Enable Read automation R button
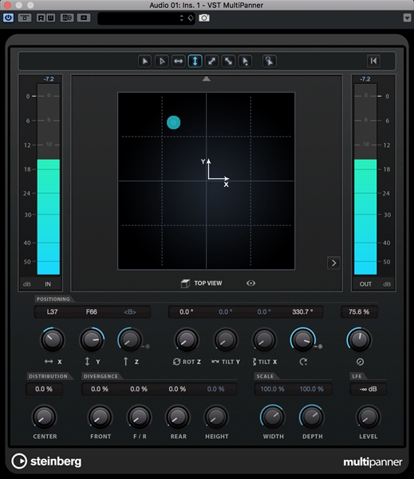Screen dimensions: 414x479 click(41, 18)
